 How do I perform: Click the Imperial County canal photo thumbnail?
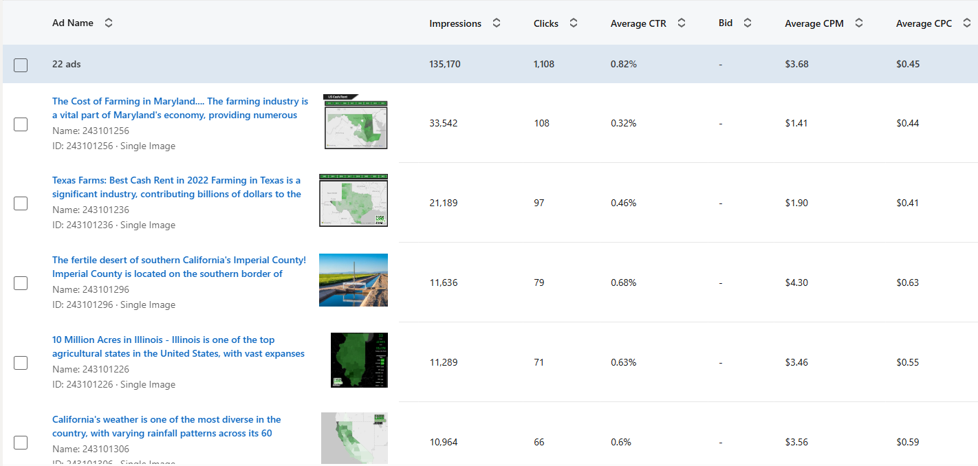(354, 280)
